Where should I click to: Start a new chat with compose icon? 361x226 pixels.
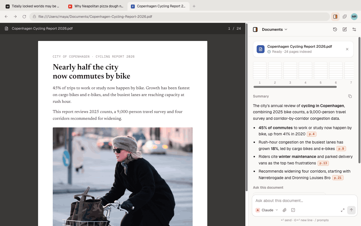[345, 29]
